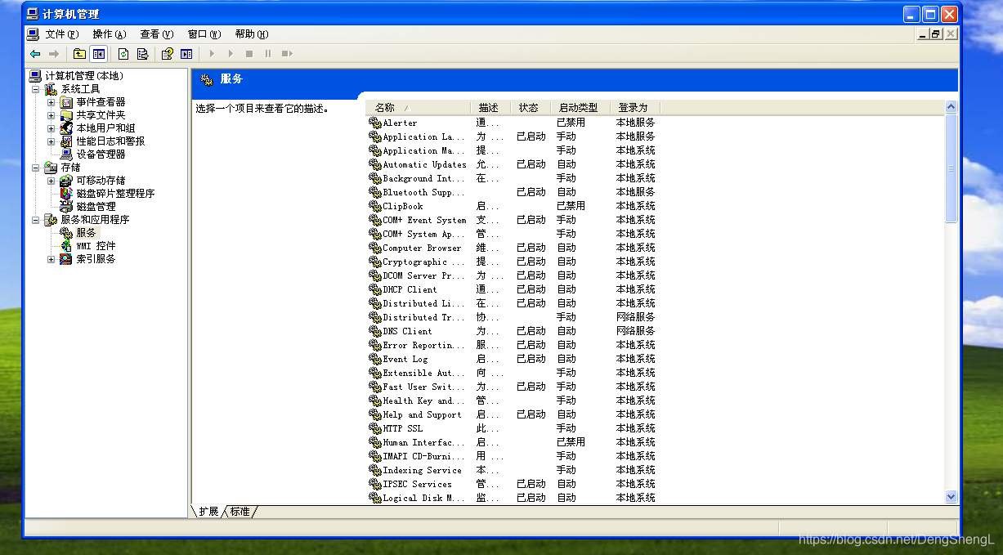Click the Stop Service square toolbar icon
Viewport: 1003px width, 555px height.
[249, 54]
